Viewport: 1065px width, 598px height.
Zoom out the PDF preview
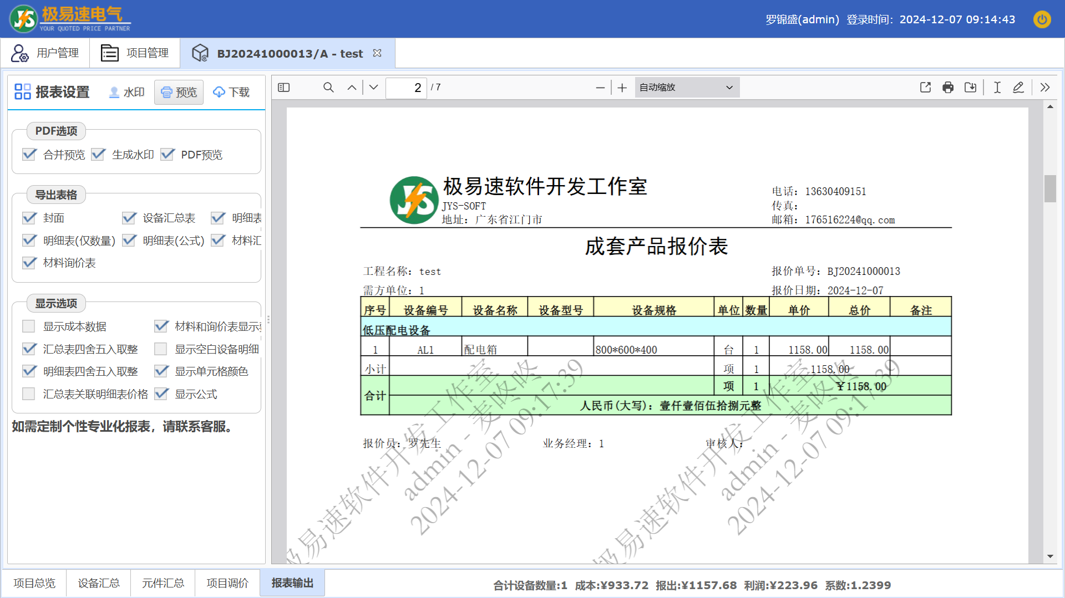coord(600,88)
